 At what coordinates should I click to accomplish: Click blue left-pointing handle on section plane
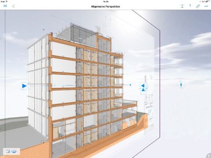(143, 86)
